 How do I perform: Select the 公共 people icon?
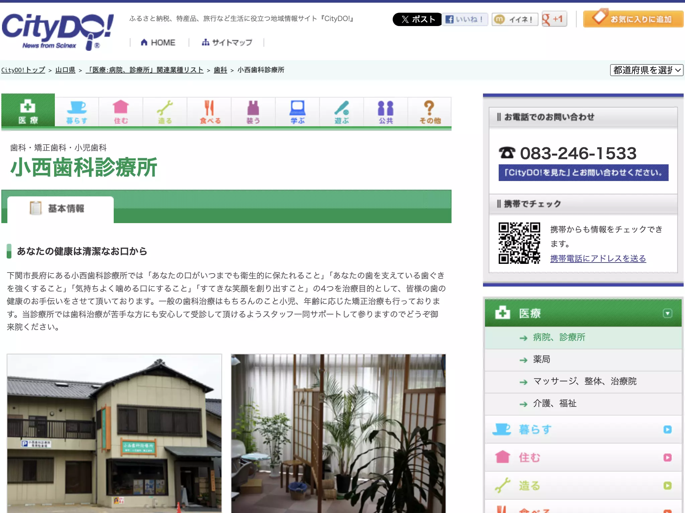click(x=386, y=112)
